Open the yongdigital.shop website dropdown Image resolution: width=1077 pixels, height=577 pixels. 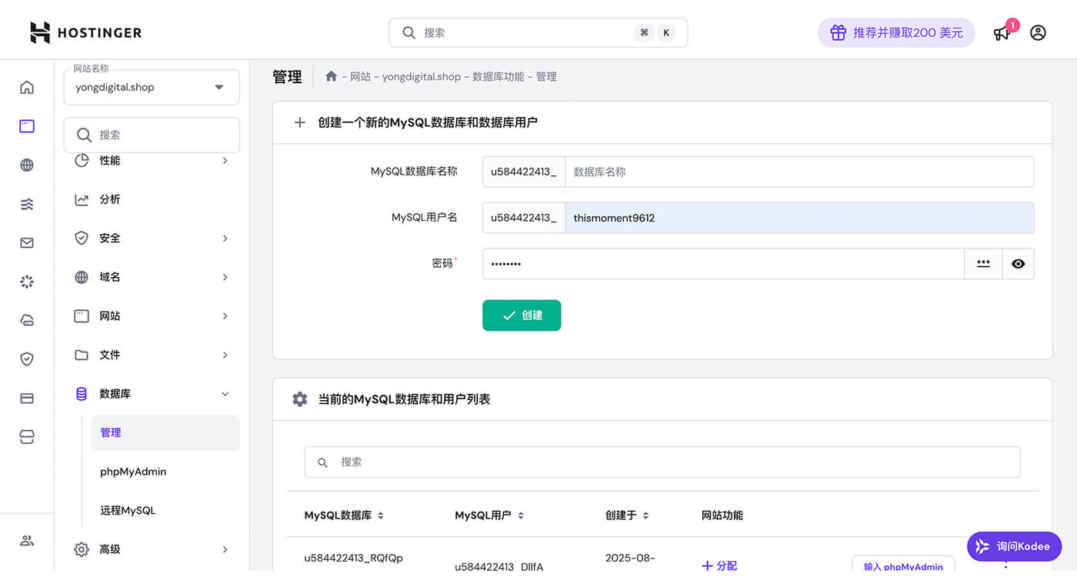pos(152,87)
